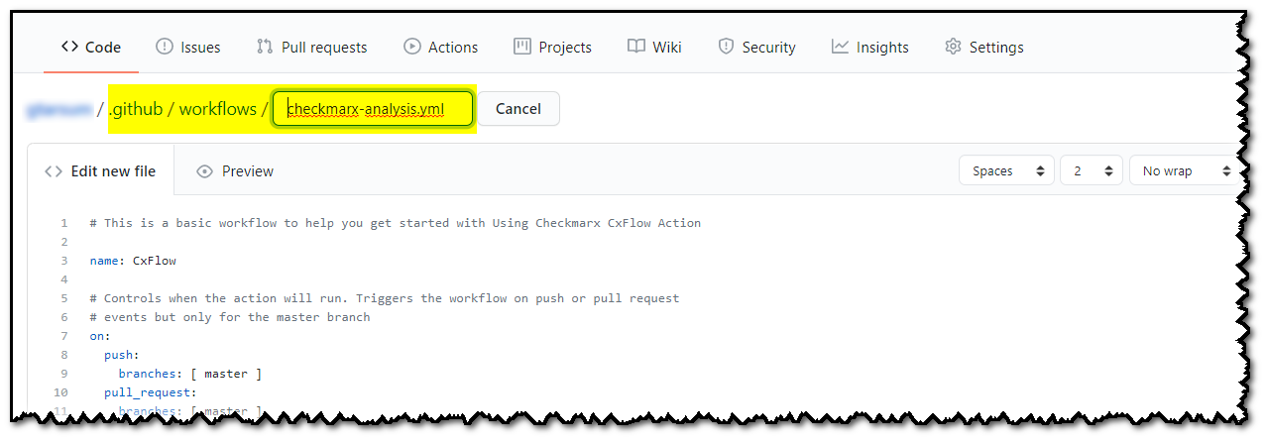
Task: Switch to the Preview tab
Action: pyautogui.click(x=235, y=170)
